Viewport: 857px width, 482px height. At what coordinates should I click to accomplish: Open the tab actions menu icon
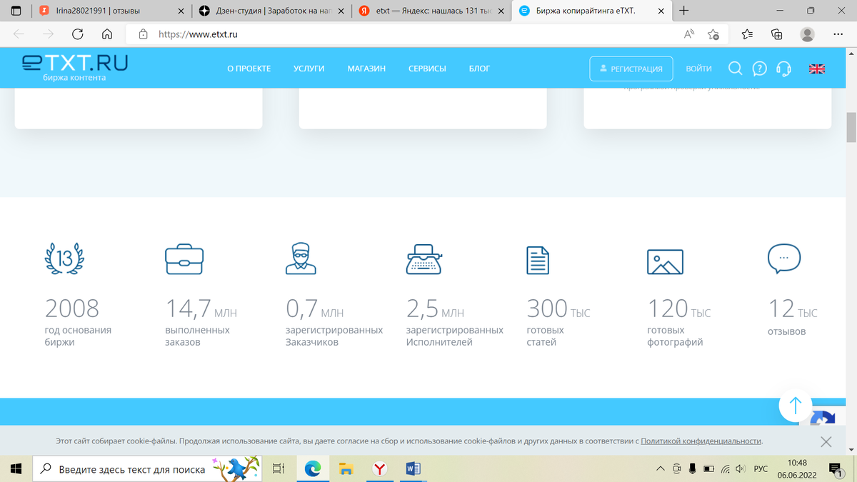pyautogui.click(x=16, y=11)
